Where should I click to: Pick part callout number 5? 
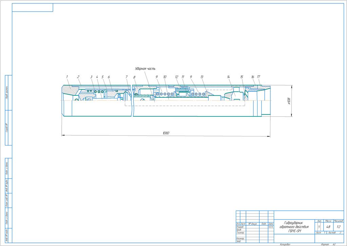(102, 77)
